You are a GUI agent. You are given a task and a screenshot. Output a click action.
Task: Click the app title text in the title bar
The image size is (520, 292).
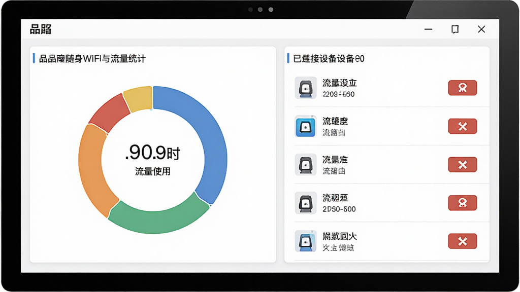tap(41, 29)
